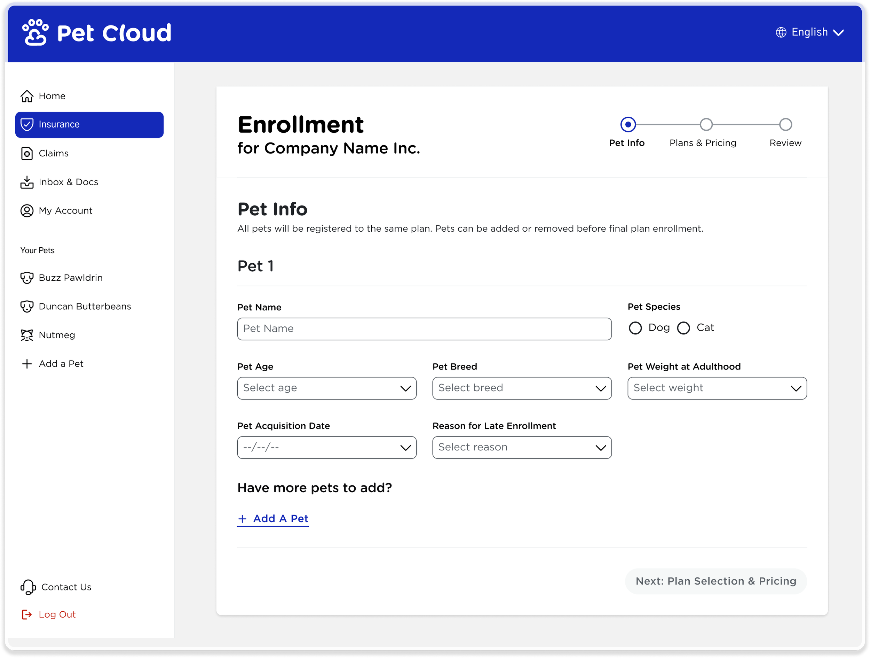Click the Pet Cloud paw logo
Image resolution: width=870 pixels, height=658 pixels.
[35, 32]
